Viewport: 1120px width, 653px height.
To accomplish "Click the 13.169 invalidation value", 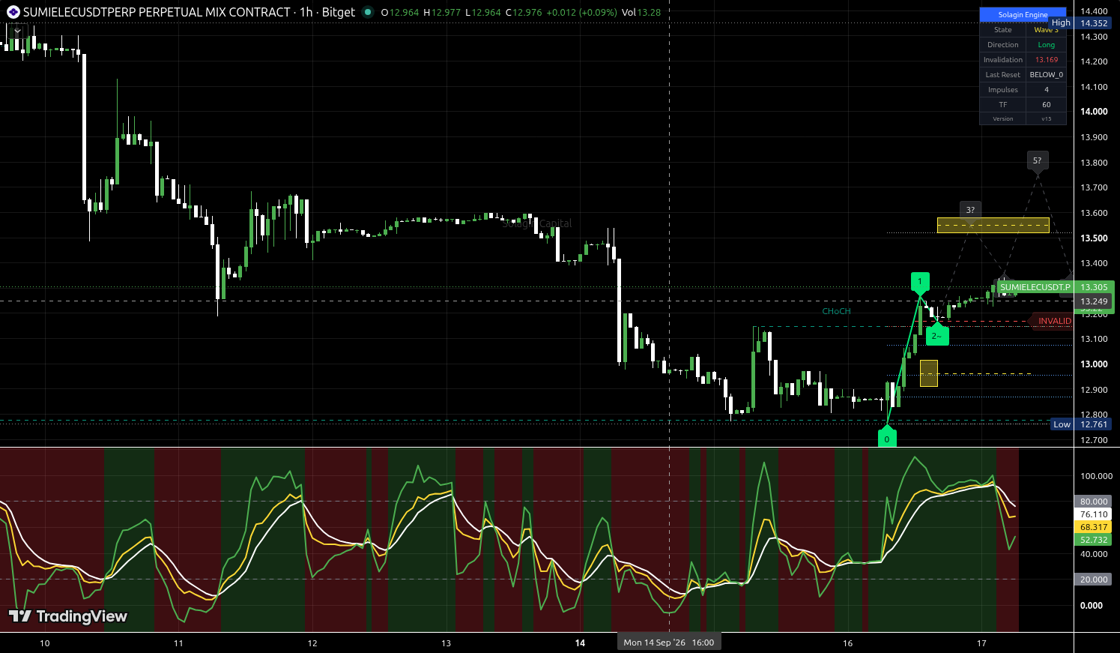I will tap(1046, 60).
